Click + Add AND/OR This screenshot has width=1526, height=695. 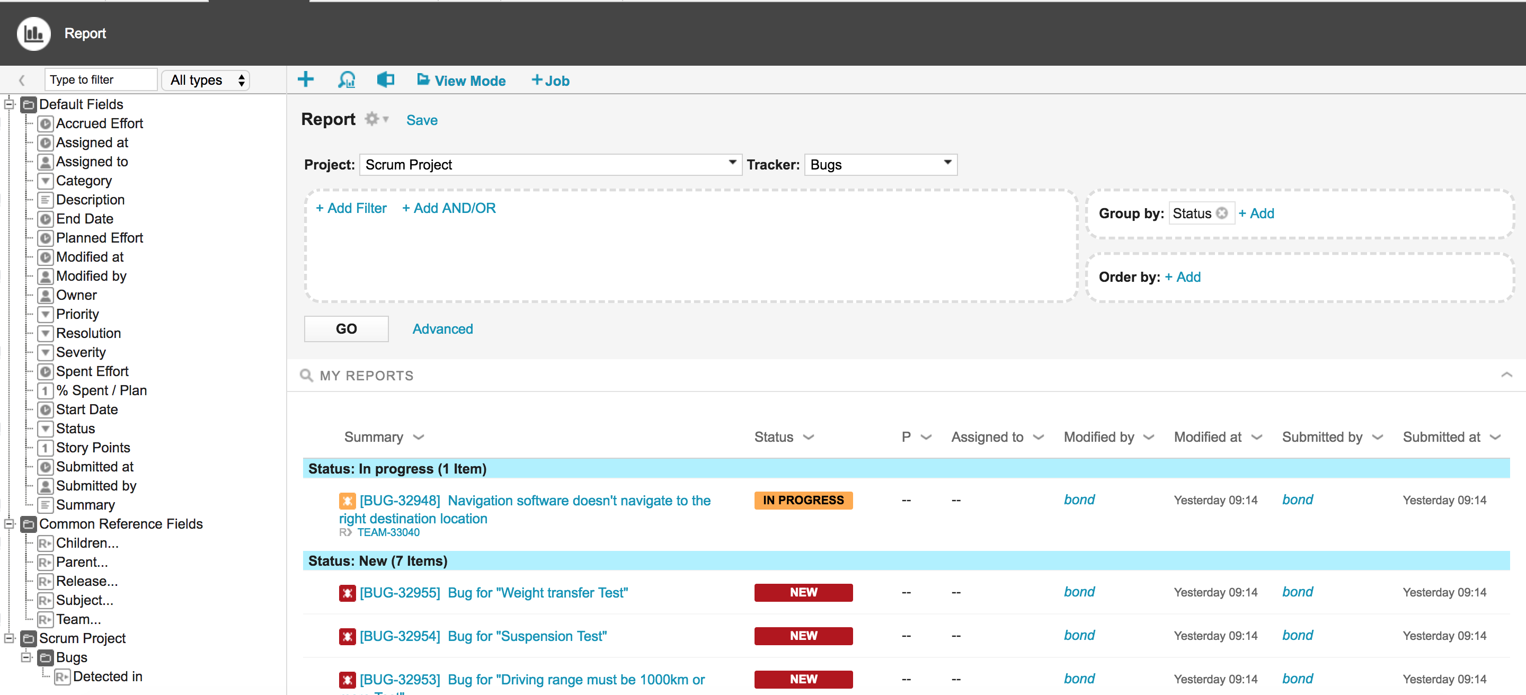pyautogui.click(x=448, y=208)
